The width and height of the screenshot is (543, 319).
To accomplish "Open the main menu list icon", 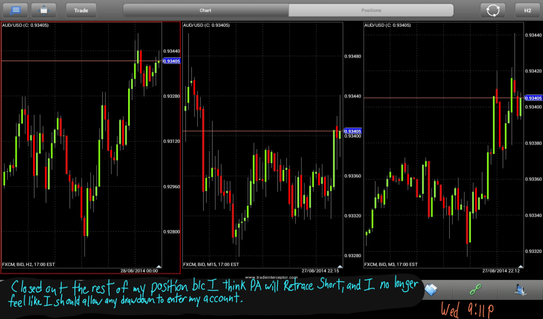I will tap(14, 10).
